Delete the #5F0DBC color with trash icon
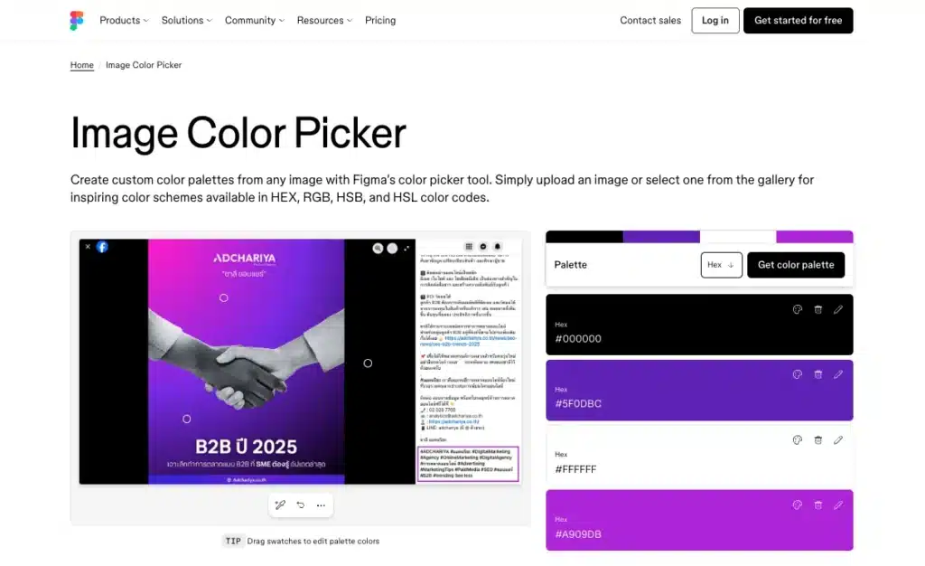The width and height of the screenshot is (925, 566). tap(818, 374)
